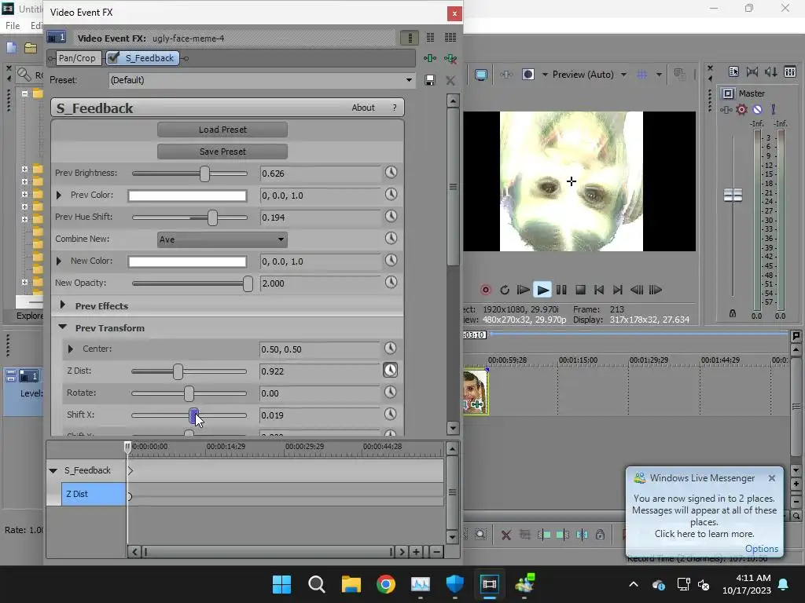Pause preview playback
This screenshot has height=603, width=805.
(561, 291)
